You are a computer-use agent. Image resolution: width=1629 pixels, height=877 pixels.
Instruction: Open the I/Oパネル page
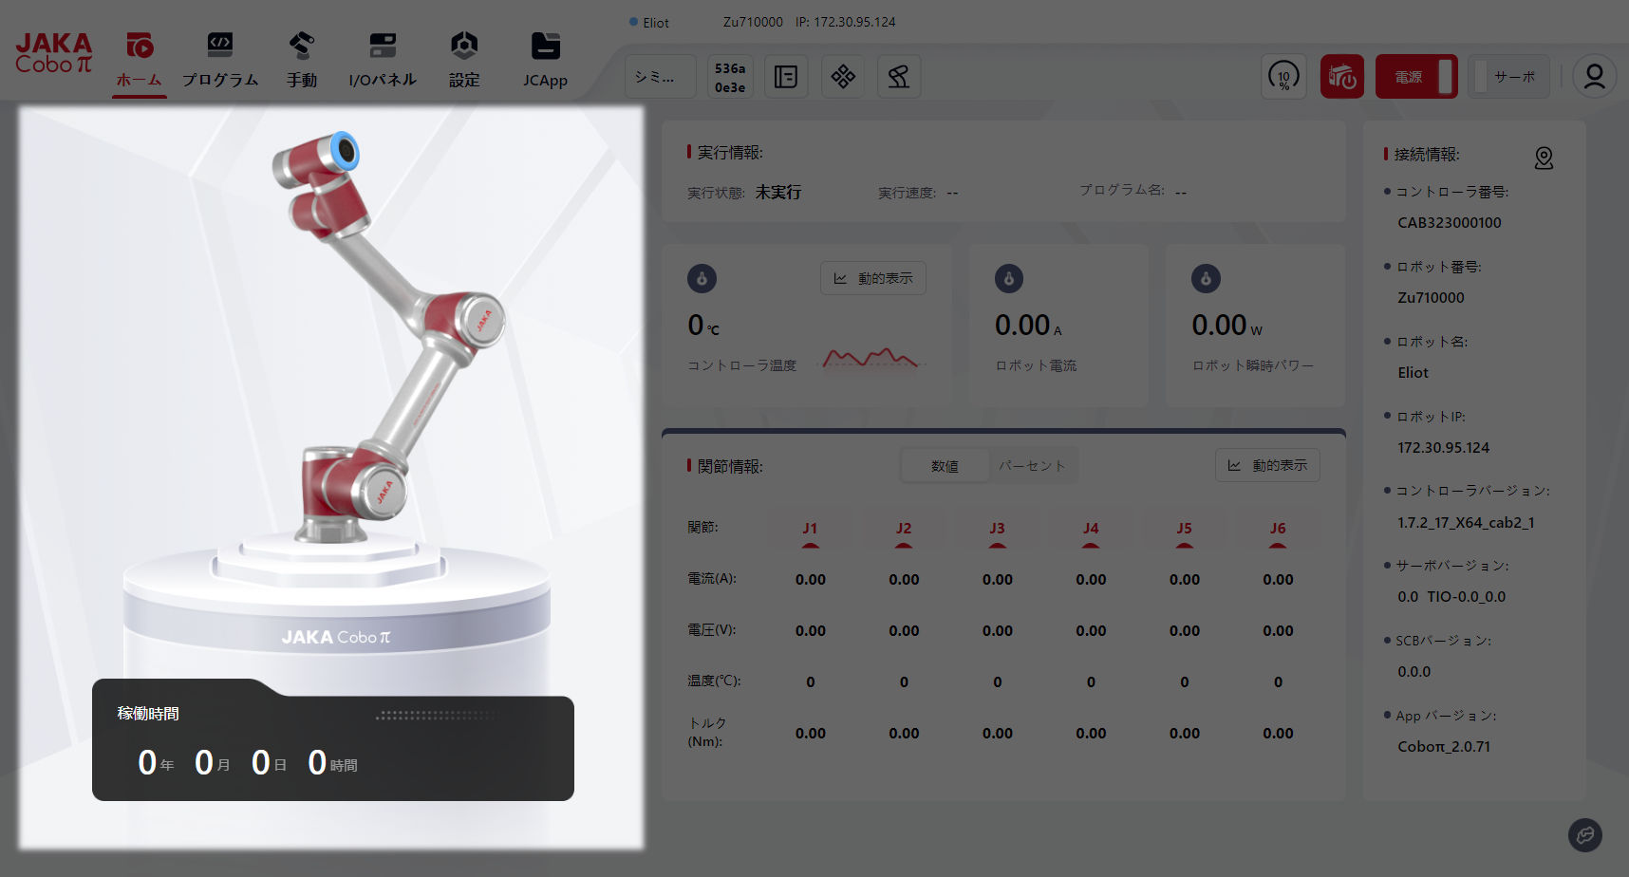[x=383, y=61]
